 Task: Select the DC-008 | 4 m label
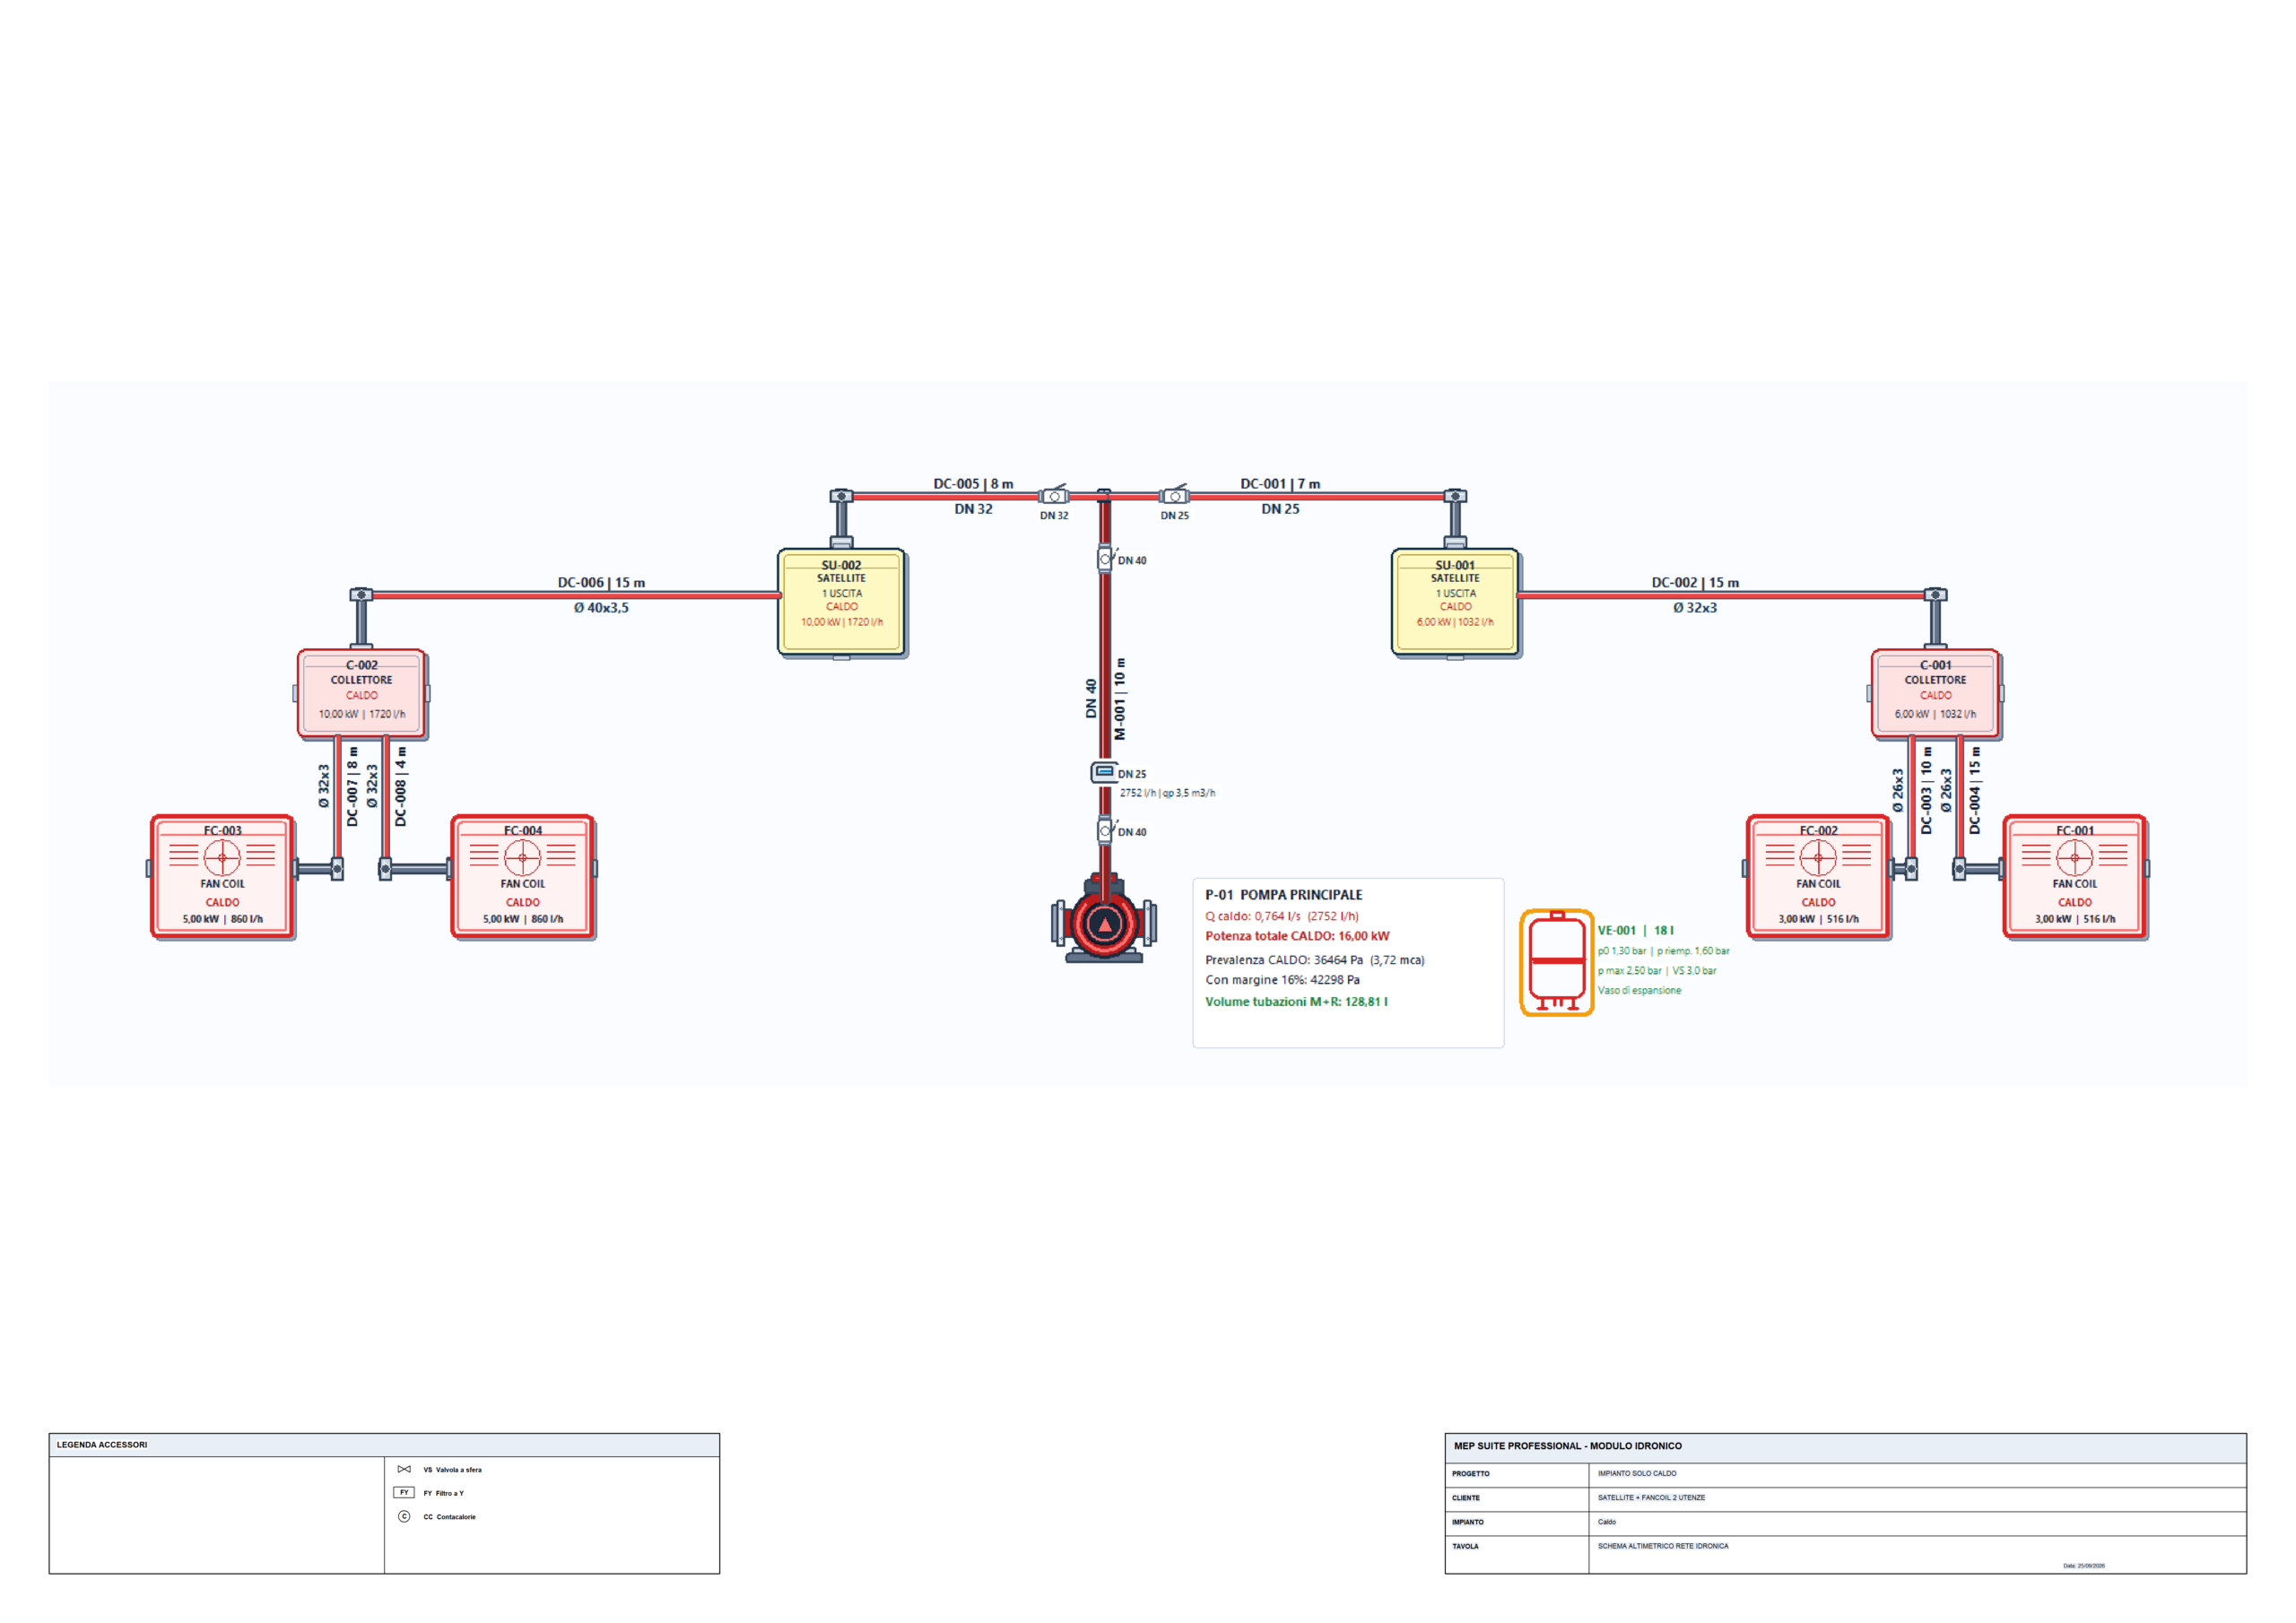click(x=401, y=786)
